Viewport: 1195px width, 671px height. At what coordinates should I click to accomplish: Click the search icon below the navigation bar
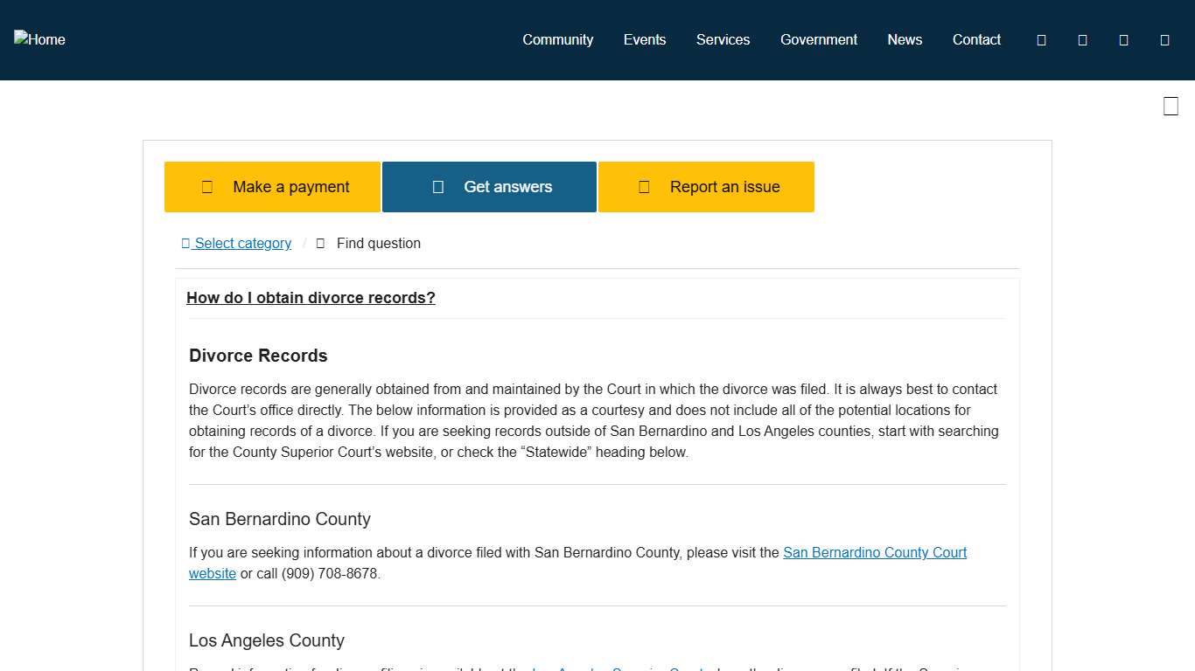1171,106
